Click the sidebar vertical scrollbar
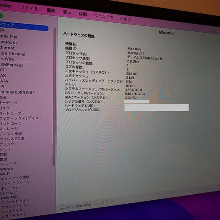The height and width of the screenshot is (220, 220). tap(55, 97)
